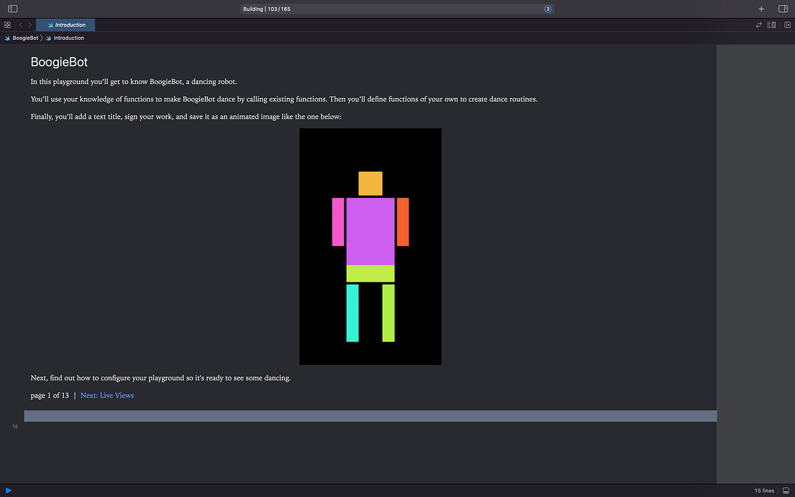This screenshot has height=497, width=795.
Task: Open BoogieBot in the jump bar
Action: (25, 38)
